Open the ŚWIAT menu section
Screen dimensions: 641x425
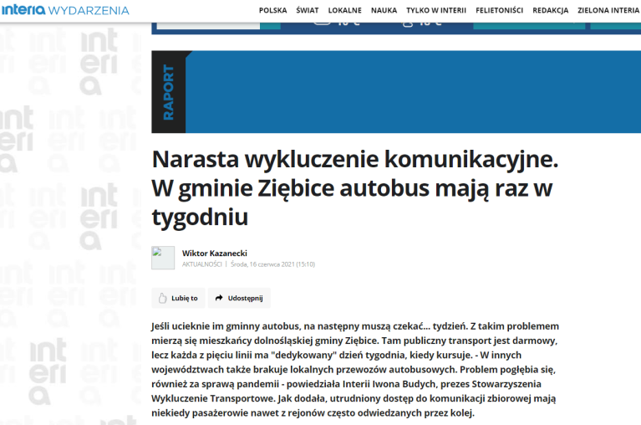308,11
